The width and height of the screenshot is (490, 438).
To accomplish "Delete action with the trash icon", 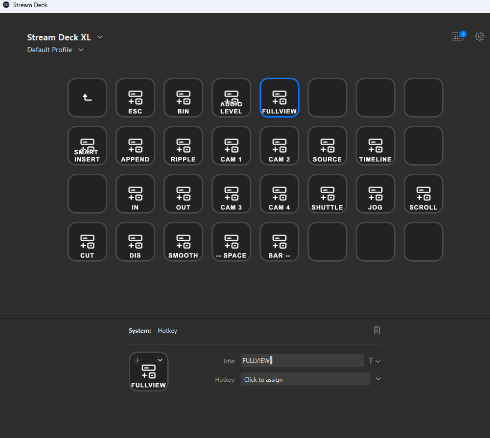I will point(377,330).
